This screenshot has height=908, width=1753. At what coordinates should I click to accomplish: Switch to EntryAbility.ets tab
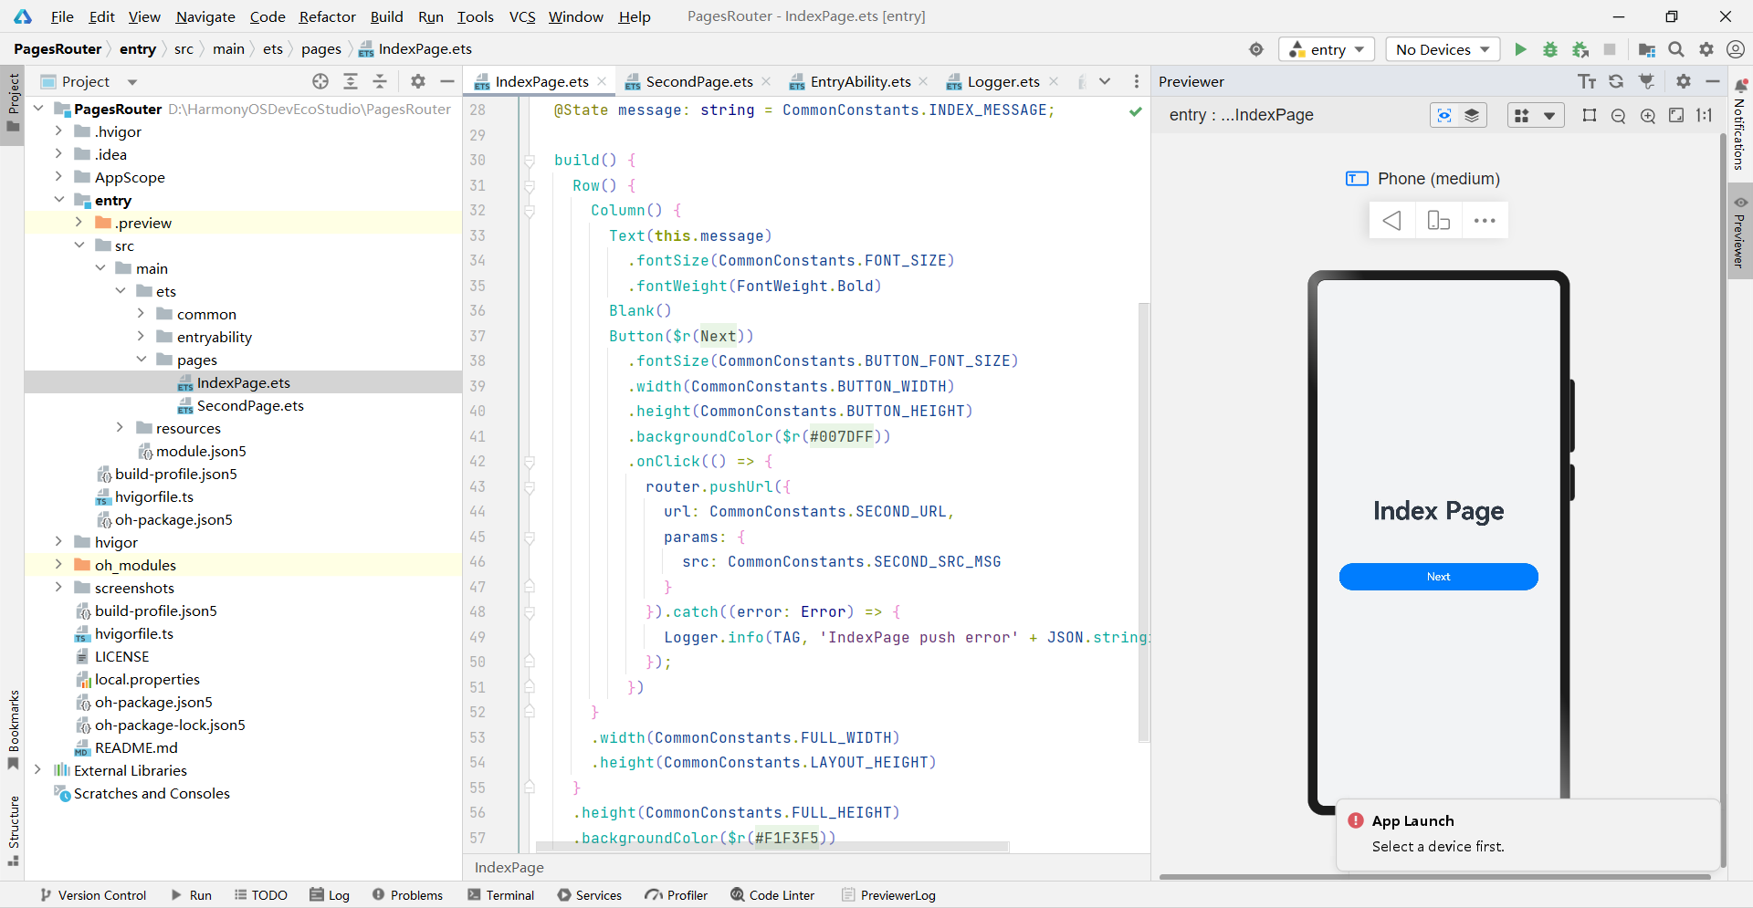(860, 81)
